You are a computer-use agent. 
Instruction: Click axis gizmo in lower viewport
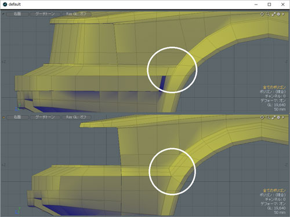(17, 211)
